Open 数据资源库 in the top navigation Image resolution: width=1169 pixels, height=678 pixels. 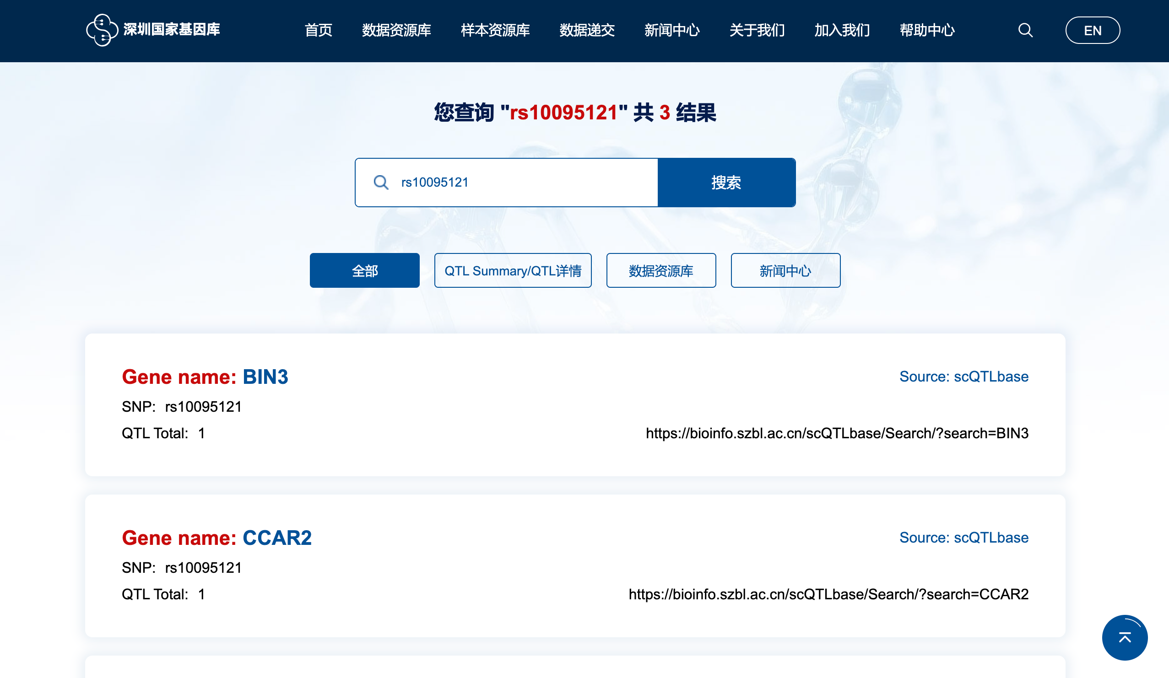[396, 31]
